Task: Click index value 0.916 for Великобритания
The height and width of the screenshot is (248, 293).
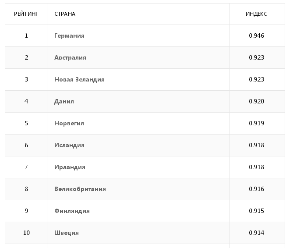Action: (256, 189)
